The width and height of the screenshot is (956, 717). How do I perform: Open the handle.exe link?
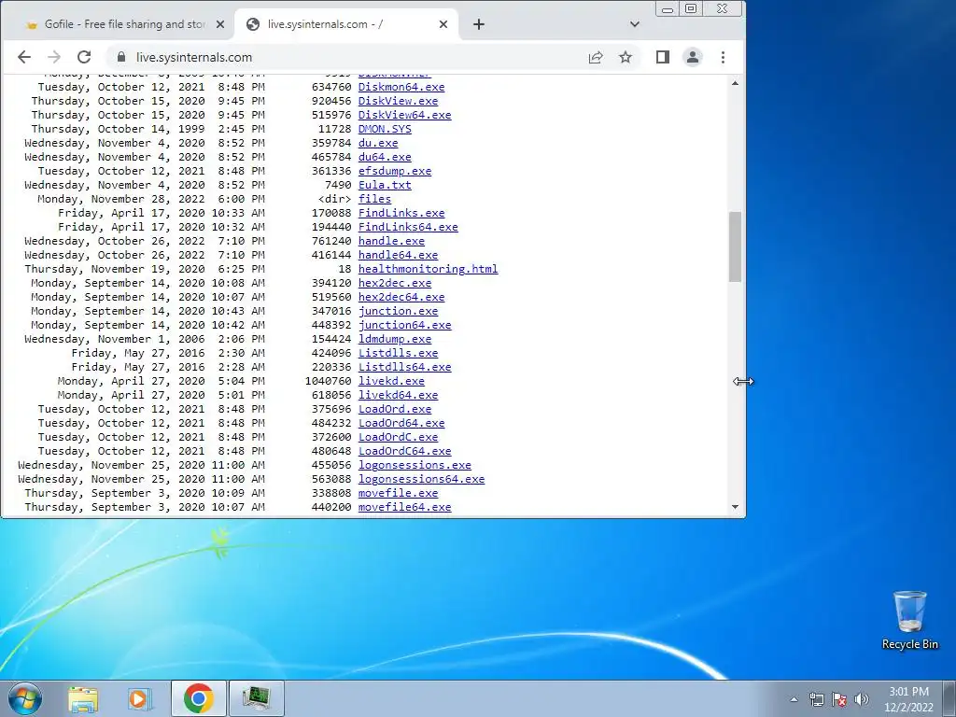click(391, 241)
